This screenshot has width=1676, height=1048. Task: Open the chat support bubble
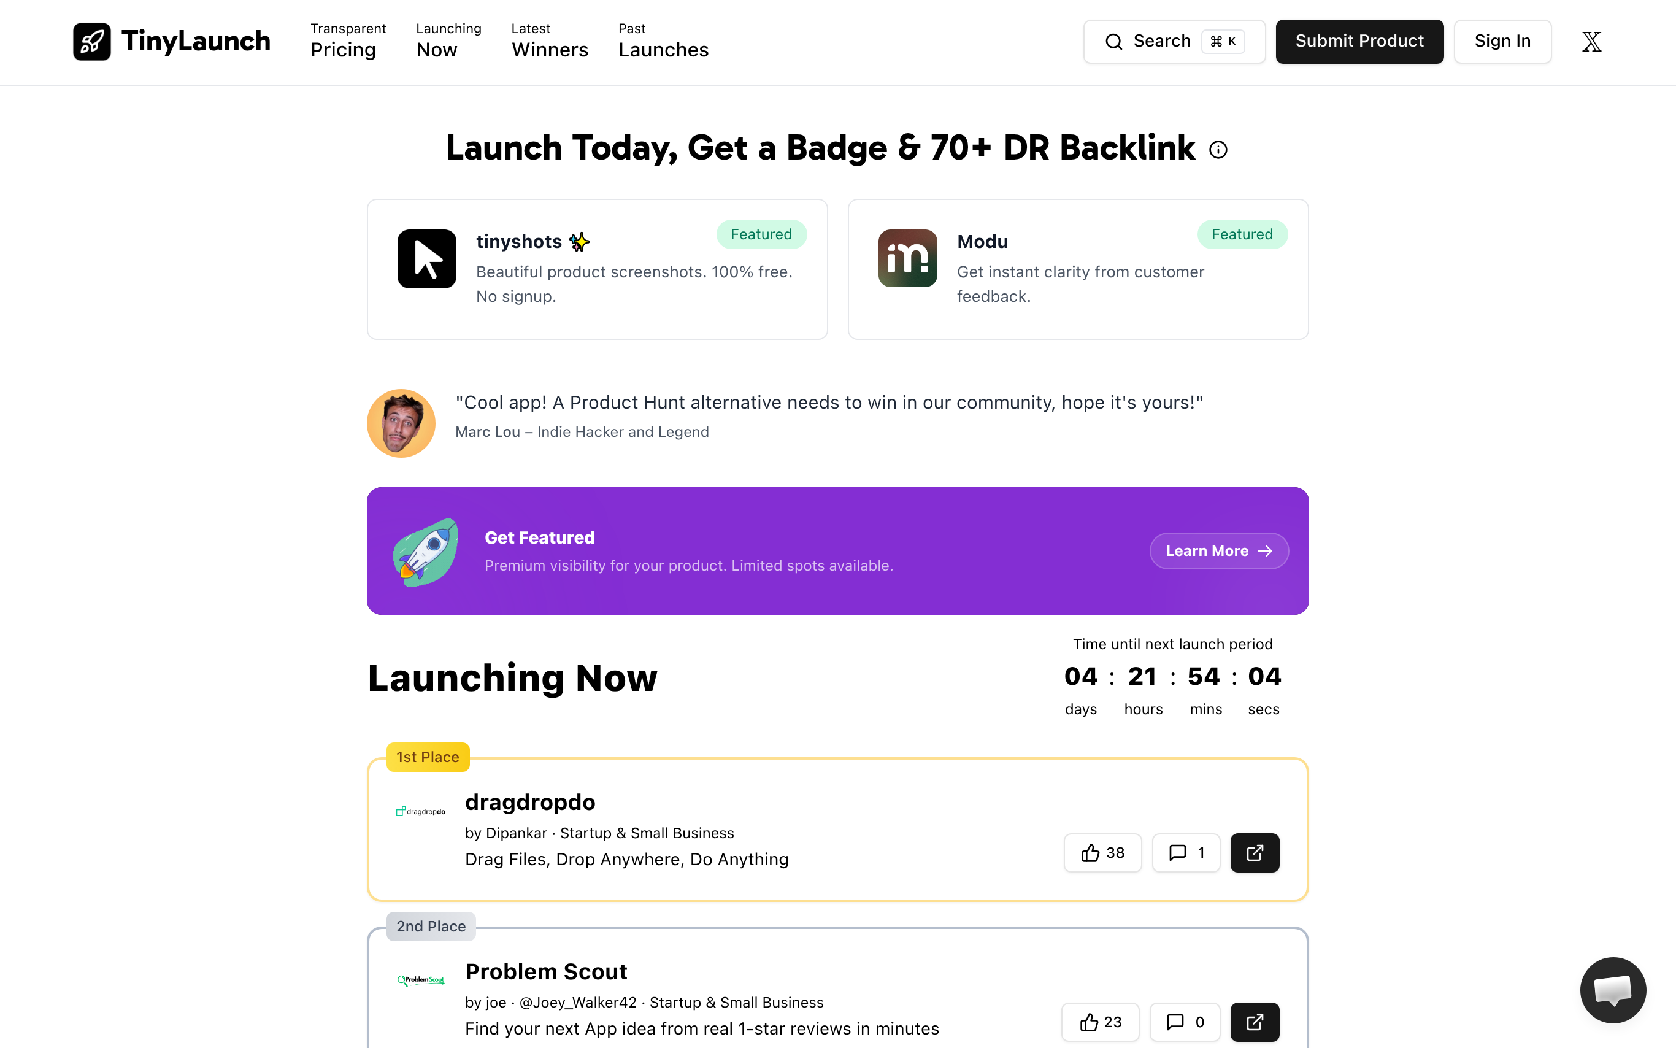1612,989
